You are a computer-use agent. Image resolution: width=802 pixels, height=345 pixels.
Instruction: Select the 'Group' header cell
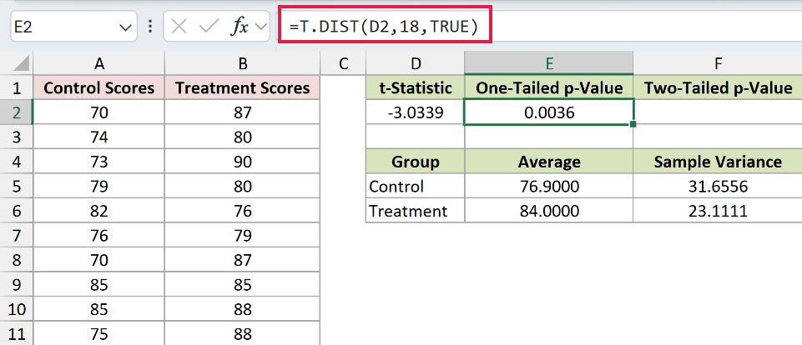click(416, 162)
